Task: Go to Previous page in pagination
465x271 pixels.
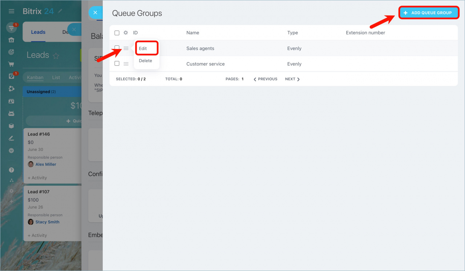Action: 266,79
